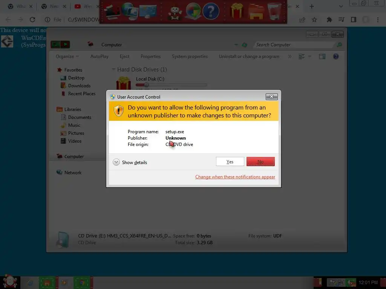The image size is (386, 289).
Task: Click the gift box icon in the red dock
Action: [237, 10]
